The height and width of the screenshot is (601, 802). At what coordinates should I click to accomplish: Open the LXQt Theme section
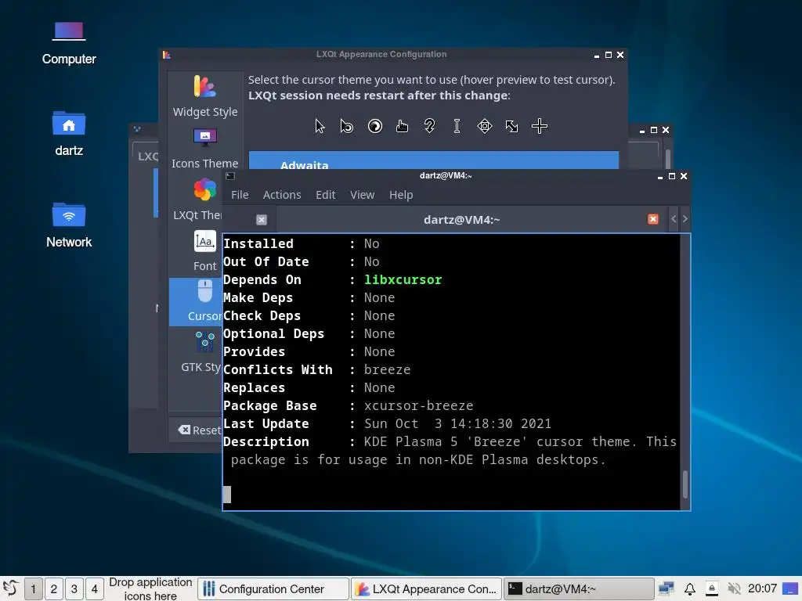pyautogui.click(x=197, y=200)
